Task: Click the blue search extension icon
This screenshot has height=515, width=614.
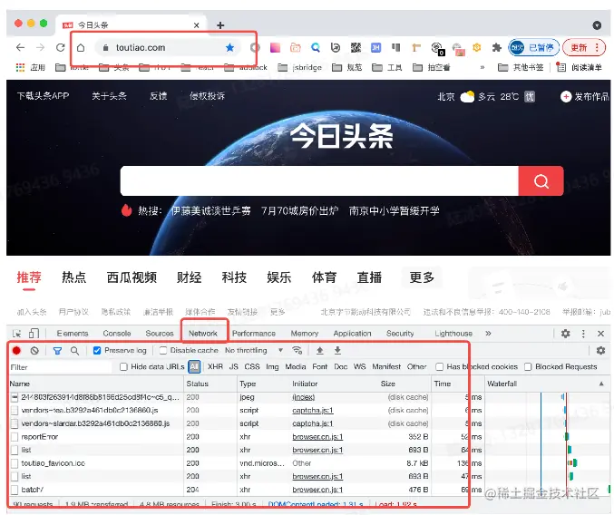Action: pyautogui.click(x=316, y=48)
